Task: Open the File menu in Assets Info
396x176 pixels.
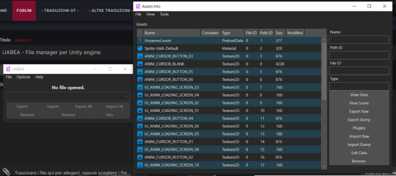Action: [x=138, y=14]
